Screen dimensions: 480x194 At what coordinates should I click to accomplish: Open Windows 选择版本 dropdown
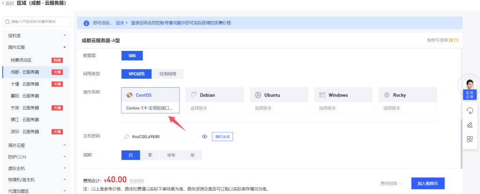(344, 108)
